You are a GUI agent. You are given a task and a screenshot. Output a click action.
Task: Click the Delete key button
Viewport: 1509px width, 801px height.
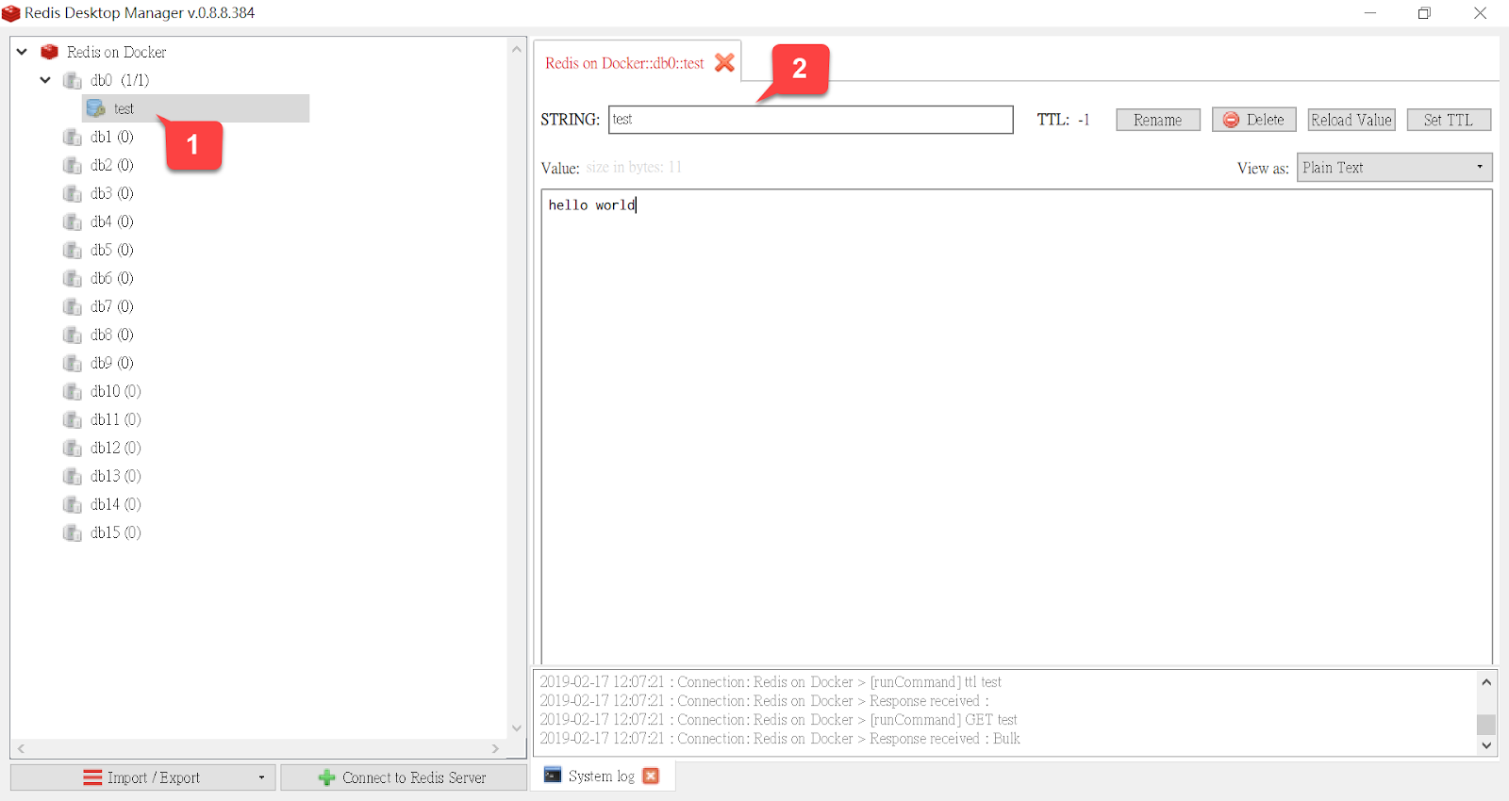click(1254, 120)
